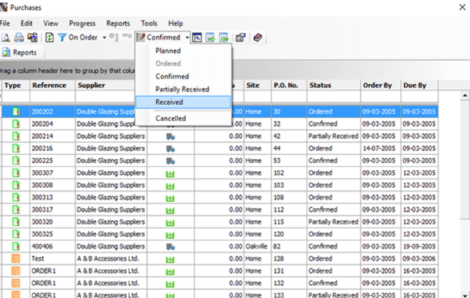Image resolution: width=470 pixels, height=298 pixels.
Task: Click the funnel filter icon
Action: click(x=62, y=38)
